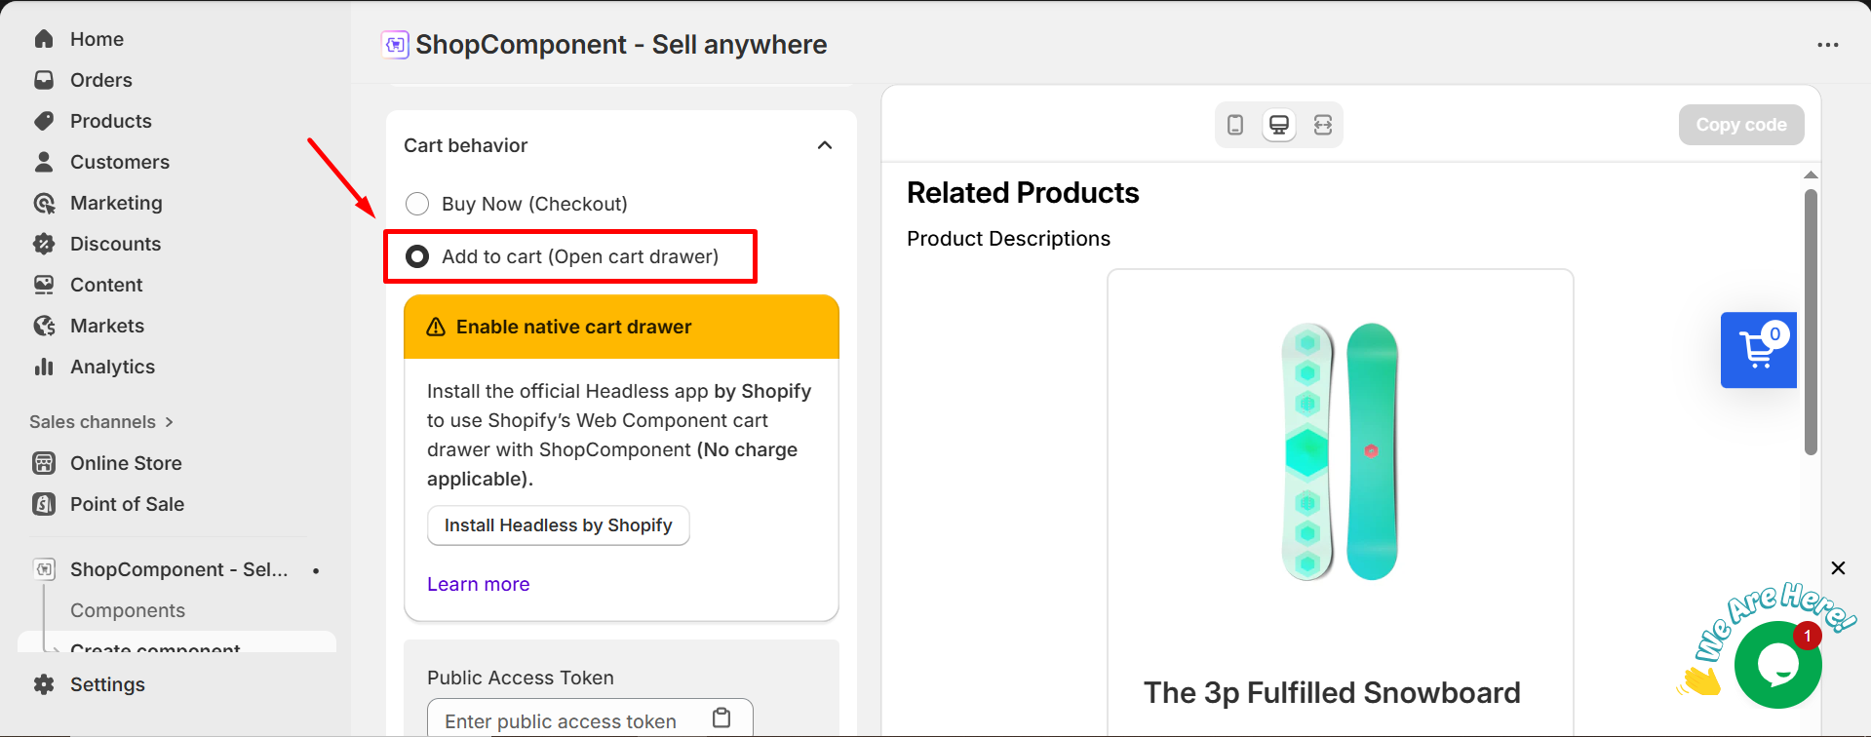Switch preview to mobile device view
The height and width of the screenshot is (737, 1871).
[x=1235, y=125]
